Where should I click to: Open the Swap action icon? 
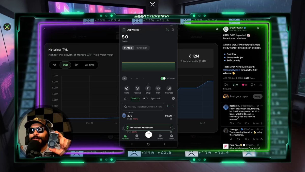click(x=148, y=88)
